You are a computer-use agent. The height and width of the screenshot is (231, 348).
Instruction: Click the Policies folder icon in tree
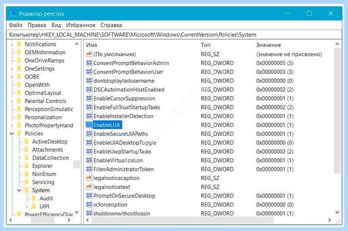(19, 134)
